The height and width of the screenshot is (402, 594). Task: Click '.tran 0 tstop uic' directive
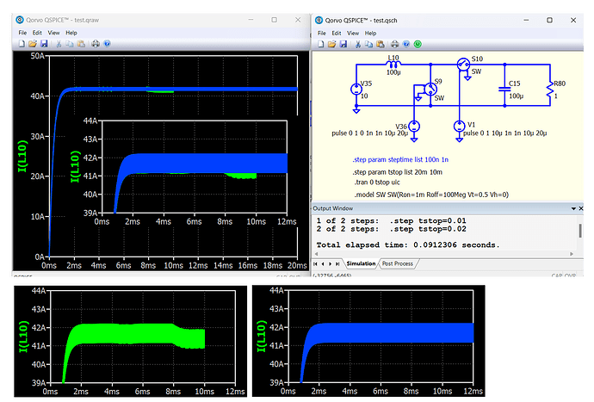[377, 182]
